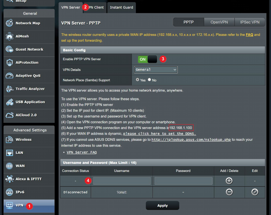This screenshot has height=215, width=271.
Task: Click the Adaptive QoS gauge icon
Action: pos(9,76)
